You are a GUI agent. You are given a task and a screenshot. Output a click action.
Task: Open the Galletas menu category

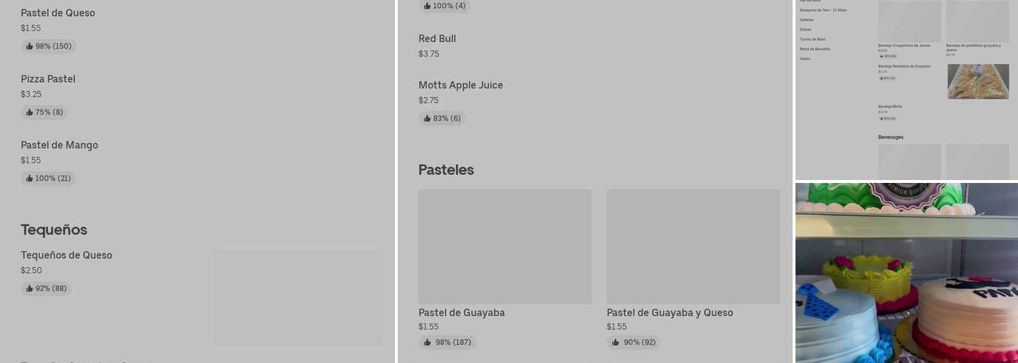pyautogui.click(x=806, y=20)
